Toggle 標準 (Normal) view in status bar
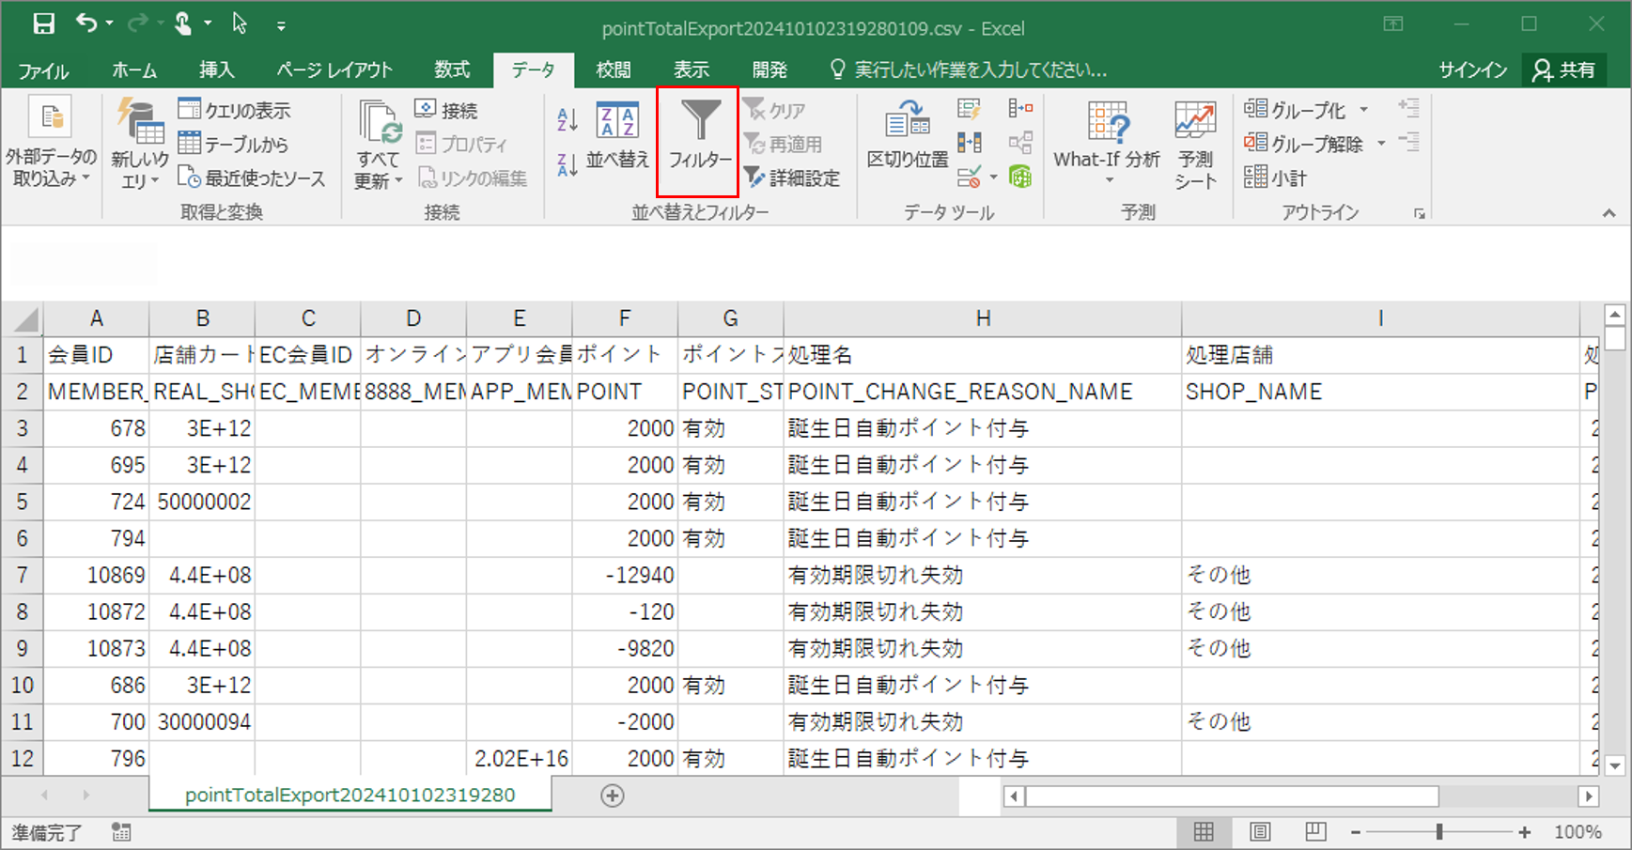This screenshot has width=1632, height=850. pyautogui.click(x=1205, y=831)
